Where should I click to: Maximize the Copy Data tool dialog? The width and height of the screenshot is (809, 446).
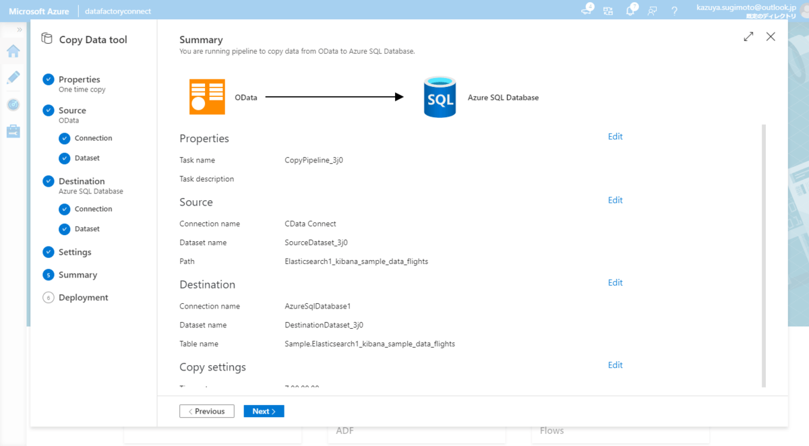(x=748, y=37)
